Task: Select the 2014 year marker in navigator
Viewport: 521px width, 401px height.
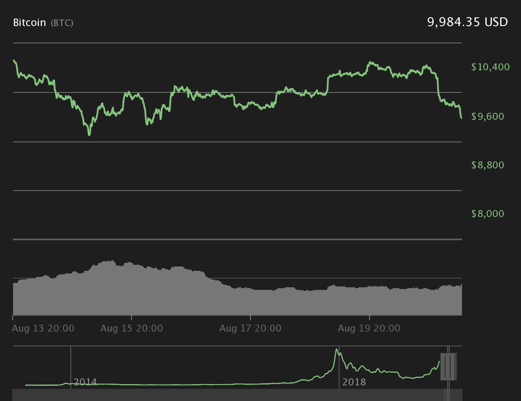Action: click(x=85, y=382)
